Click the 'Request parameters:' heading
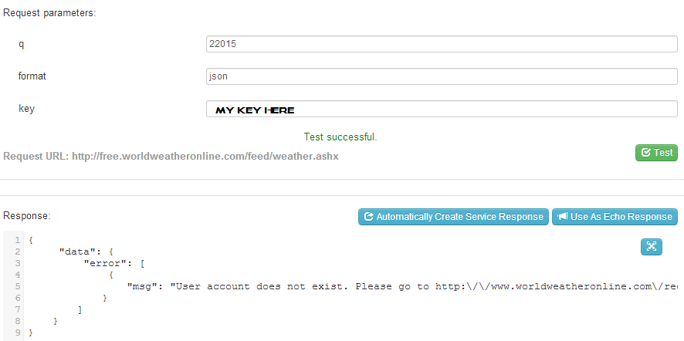The width and height of the screenshot is (684, 341). [x=49, y=13]
